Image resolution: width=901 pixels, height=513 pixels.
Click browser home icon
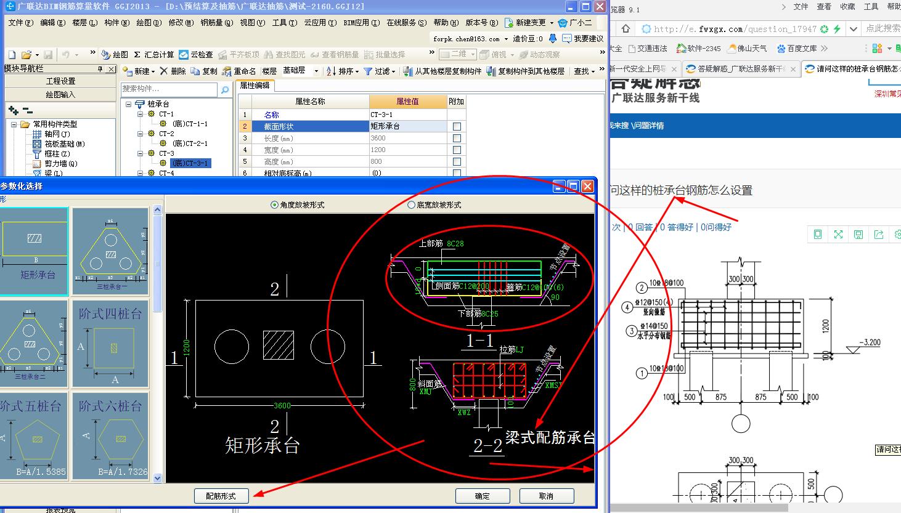(626, 29)
